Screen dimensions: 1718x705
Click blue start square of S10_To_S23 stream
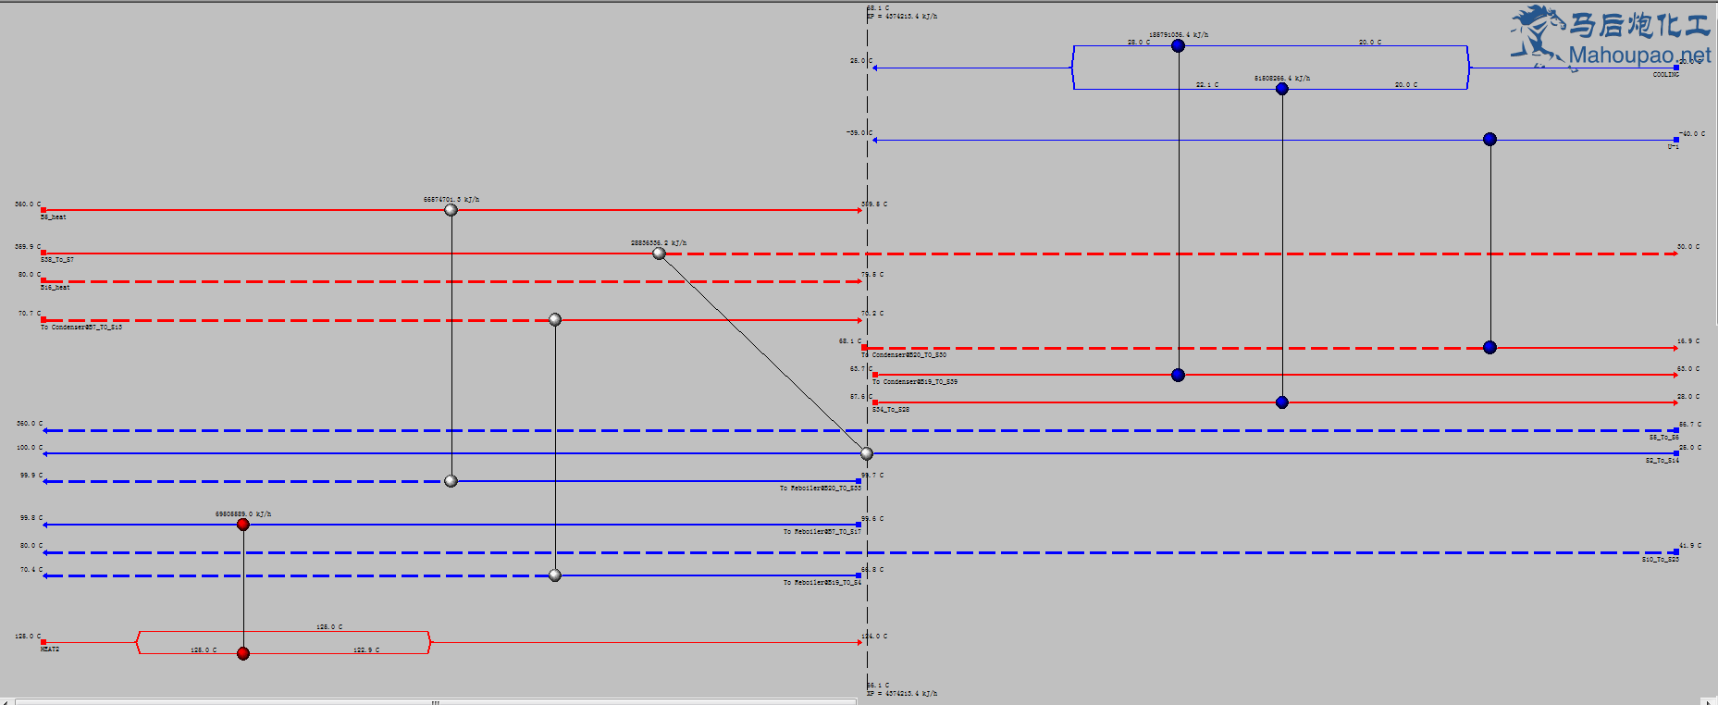point(1676,552)
